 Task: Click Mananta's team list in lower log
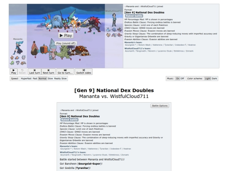pyautogui.click(x=95, y=149)
